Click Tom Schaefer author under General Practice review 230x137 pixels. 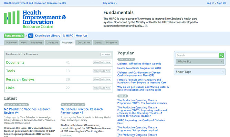coord(84,117)
